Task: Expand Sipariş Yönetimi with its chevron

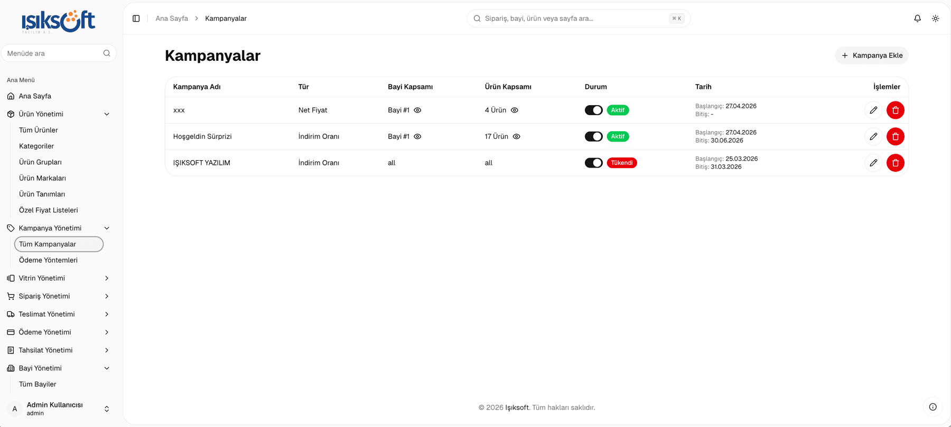Action: 107,296
